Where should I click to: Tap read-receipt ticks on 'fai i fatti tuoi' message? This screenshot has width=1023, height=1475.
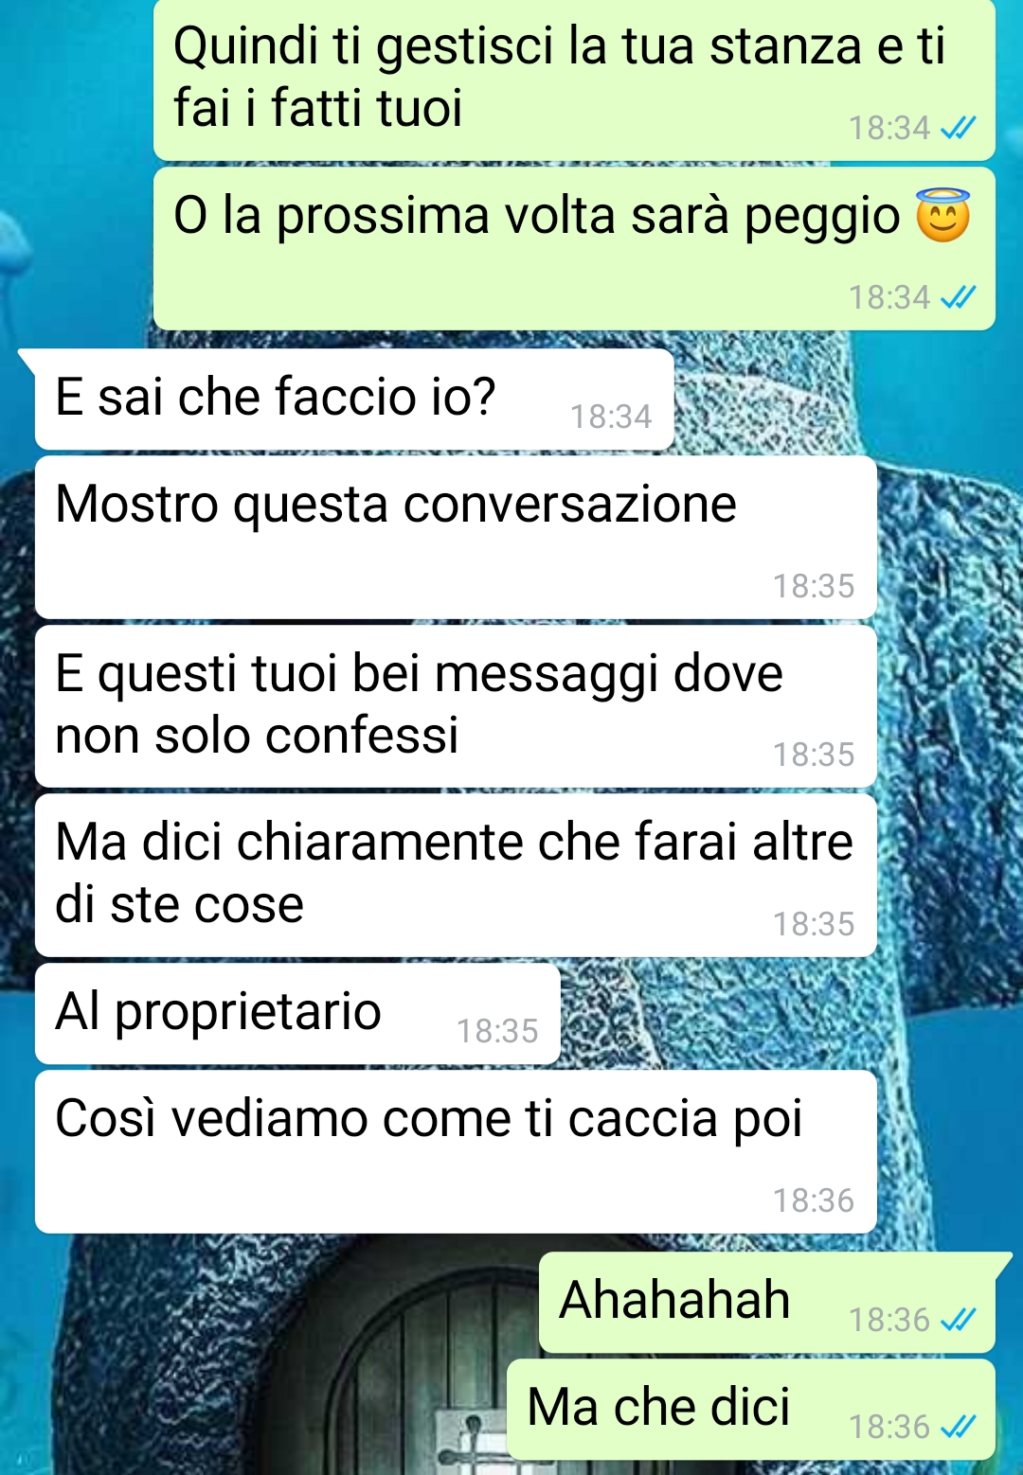pos(958,128)
